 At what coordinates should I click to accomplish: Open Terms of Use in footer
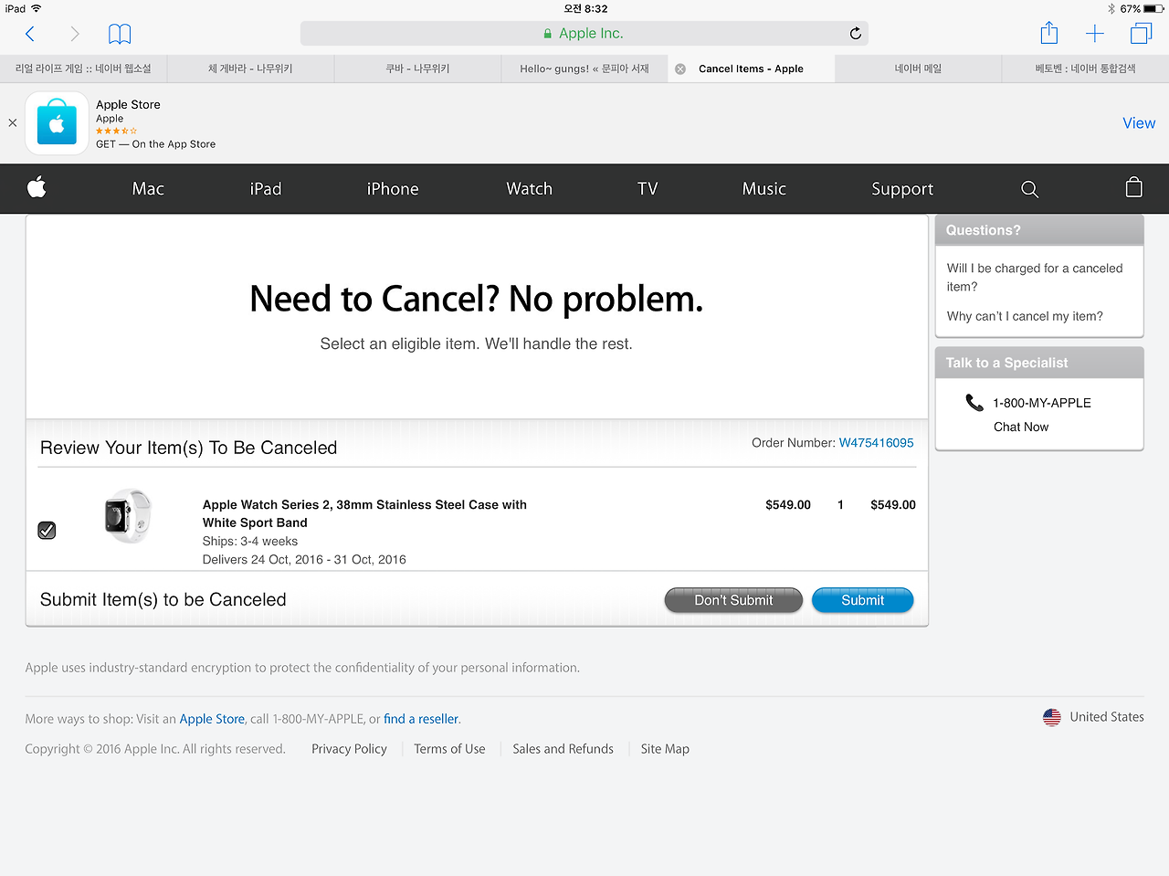[x=449, y=749]
